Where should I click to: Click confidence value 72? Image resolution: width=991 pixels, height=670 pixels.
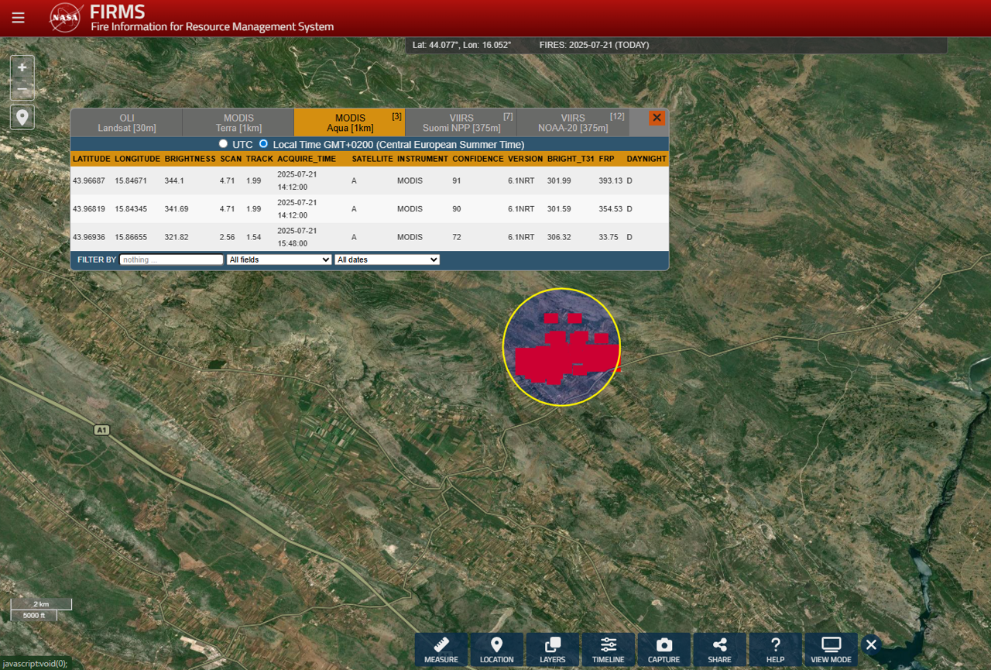point(457,237)
